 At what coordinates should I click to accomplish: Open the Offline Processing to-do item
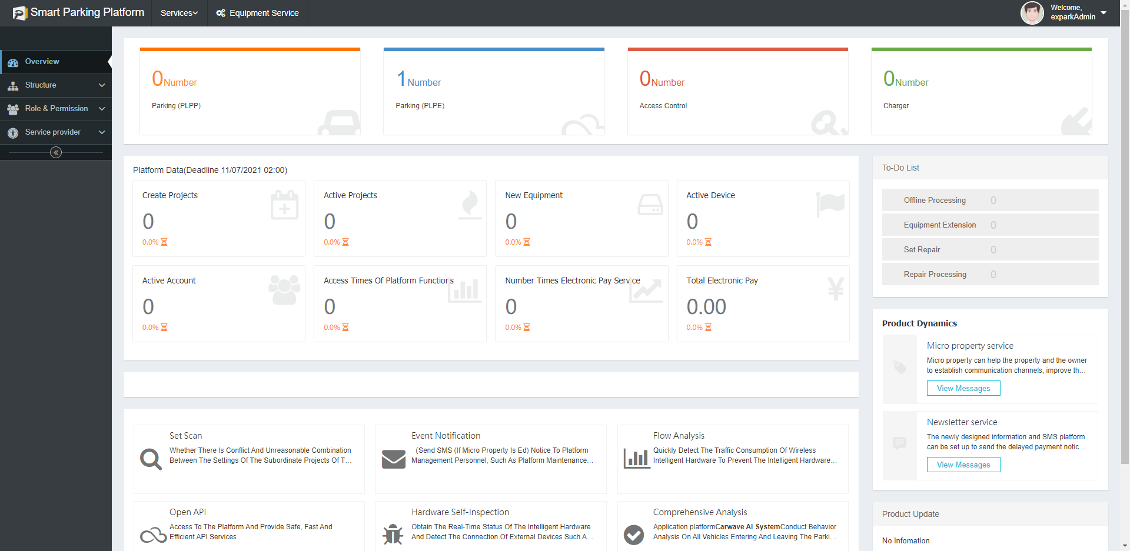point(935,201)
